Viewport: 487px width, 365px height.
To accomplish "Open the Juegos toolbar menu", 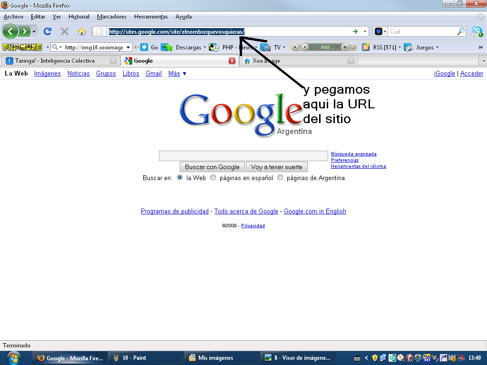I will click(x=427, y=47).
